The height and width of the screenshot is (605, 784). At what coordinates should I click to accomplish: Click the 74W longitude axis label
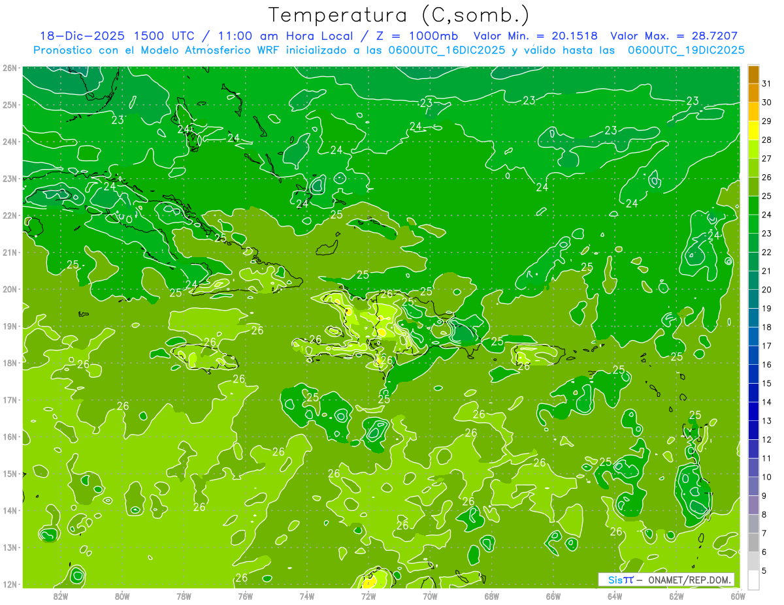(307, 596)
